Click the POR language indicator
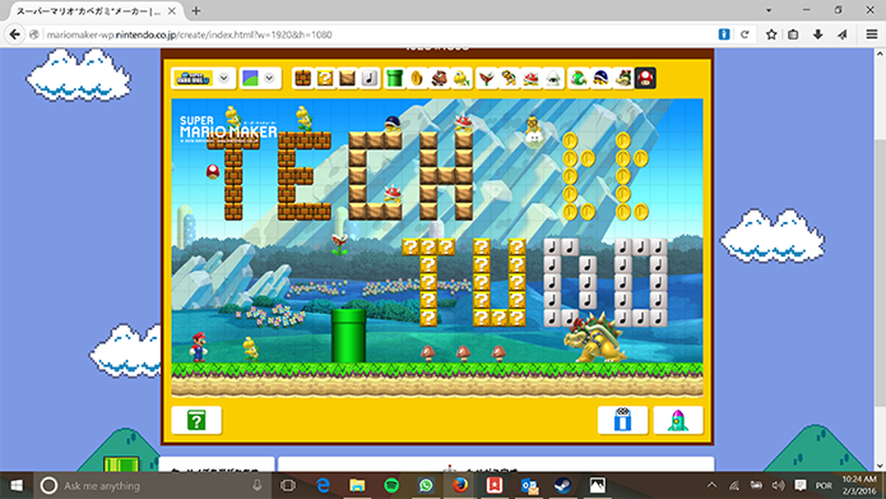Image resolution: width=886 pixels, height=499 pixels. tap(823, 486)
